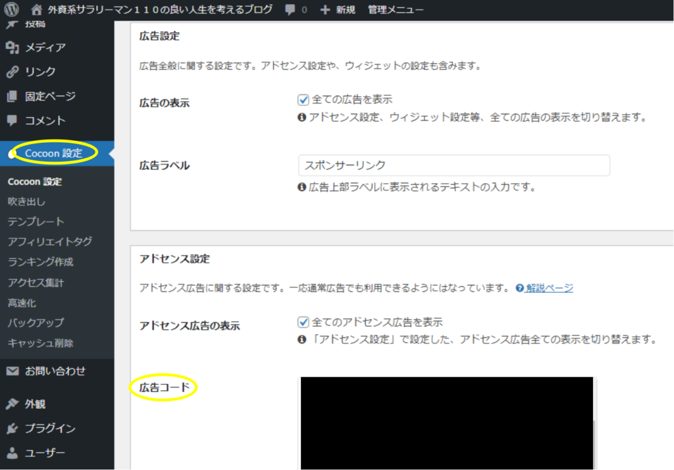This screenshot has height=470, width=674.
Task: Open the 高速化 submenu item
Action: [x=22, y=303]
